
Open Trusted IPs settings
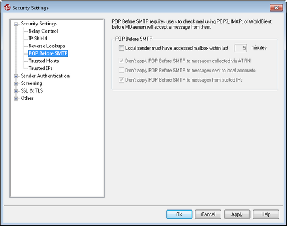[x=40, y=68]
